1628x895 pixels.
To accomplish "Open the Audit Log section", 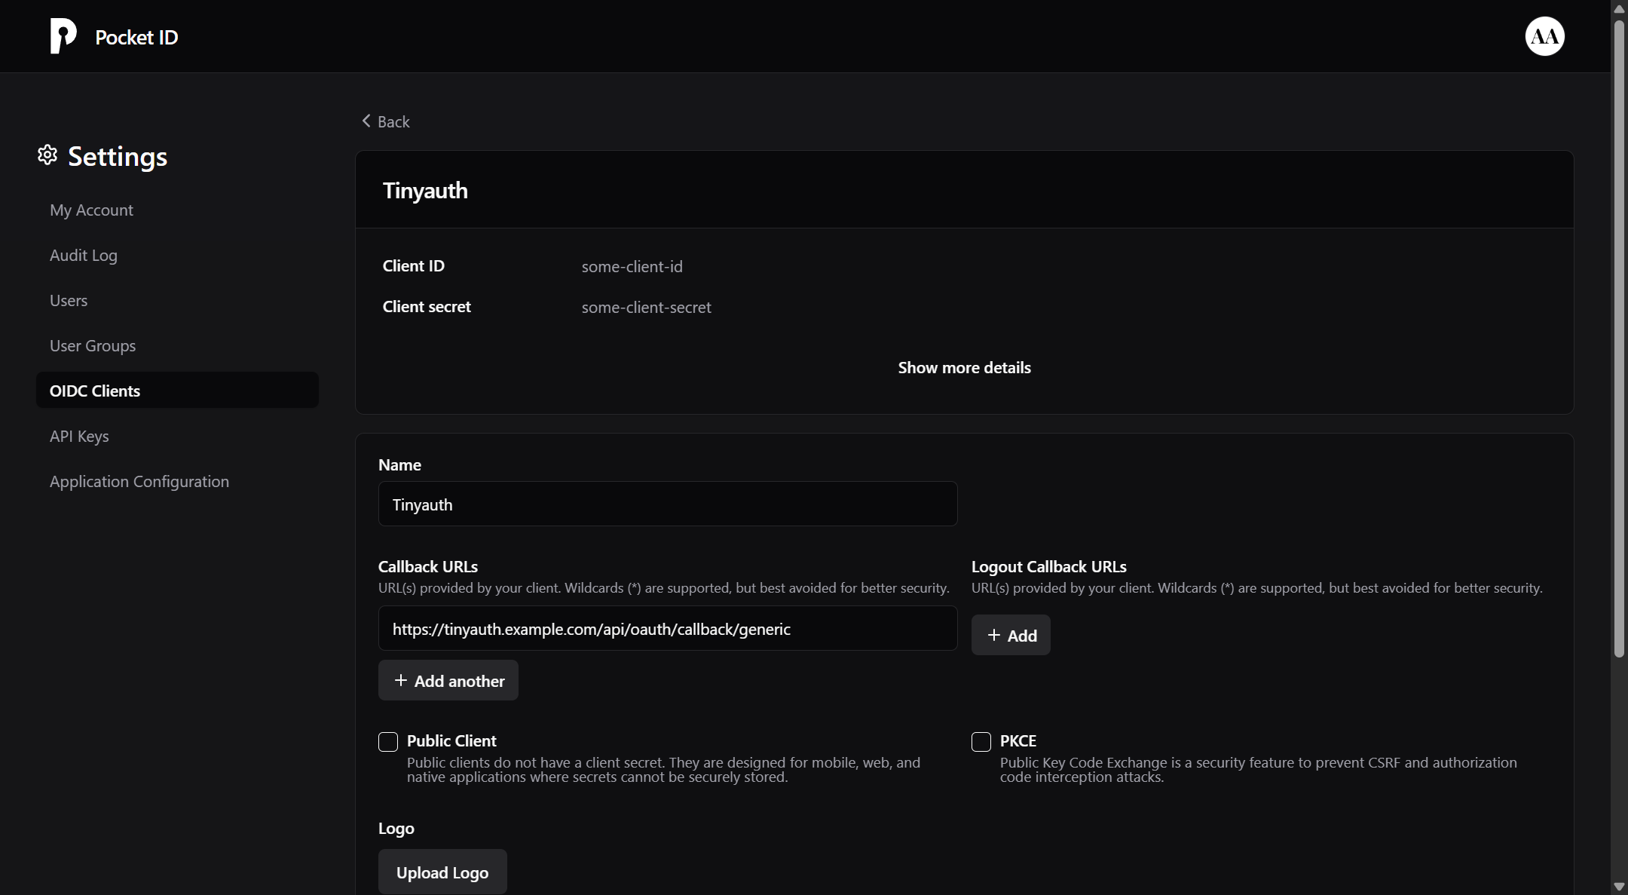I will click(84, 255).
